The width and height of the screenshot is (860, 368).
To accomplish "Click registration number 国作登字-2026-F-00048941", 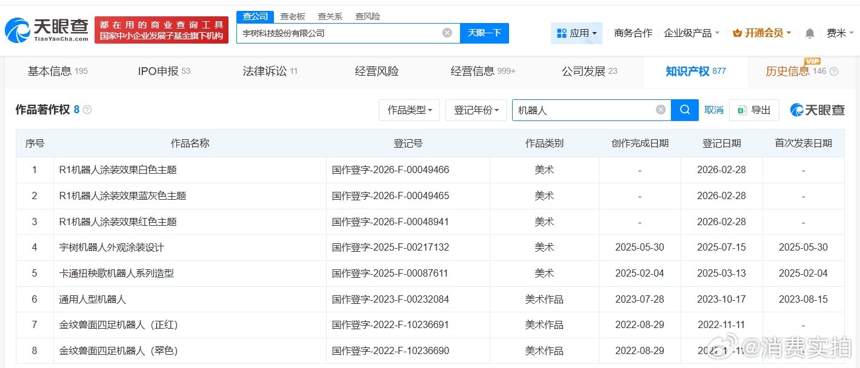I will coord(390,222).
